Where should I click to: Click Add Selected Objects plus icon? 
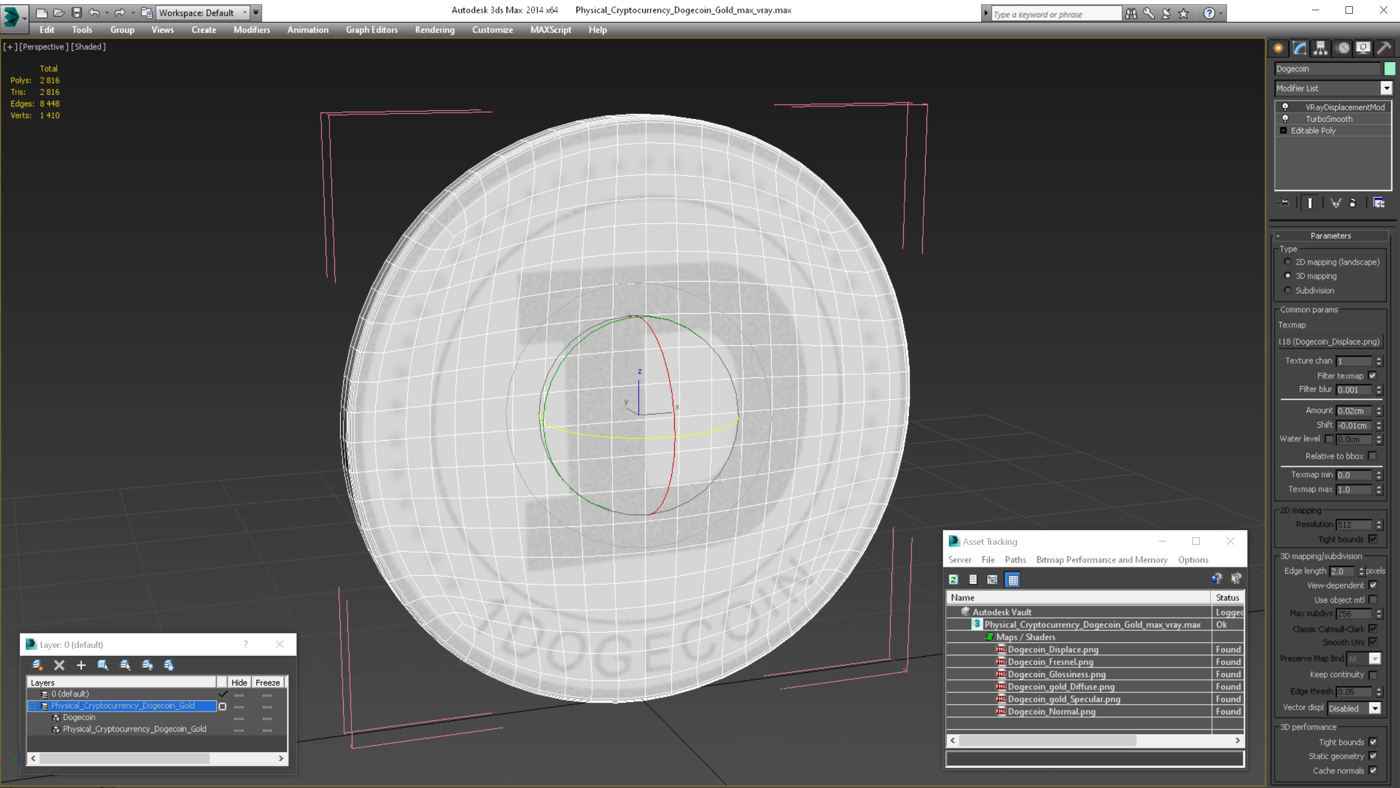[x=81, y=664]
